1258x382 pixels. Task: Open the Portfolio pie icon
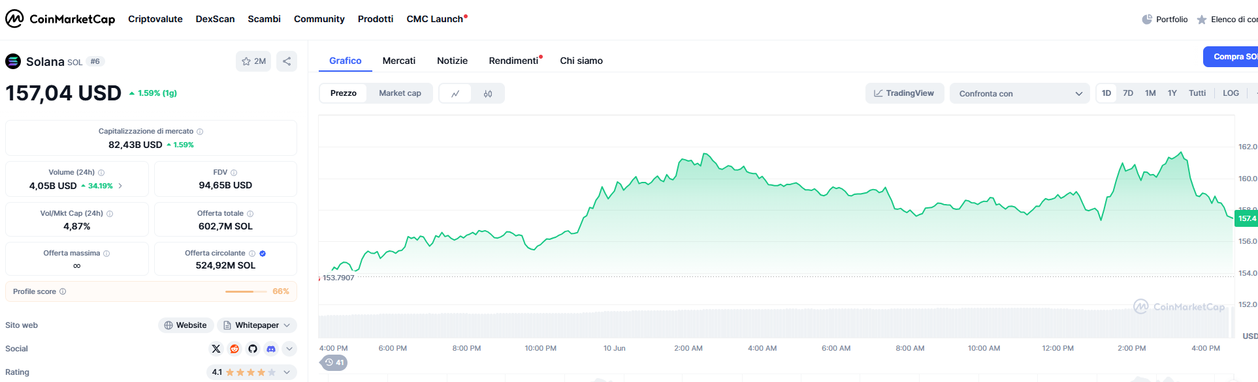(x=1147, y=20)
